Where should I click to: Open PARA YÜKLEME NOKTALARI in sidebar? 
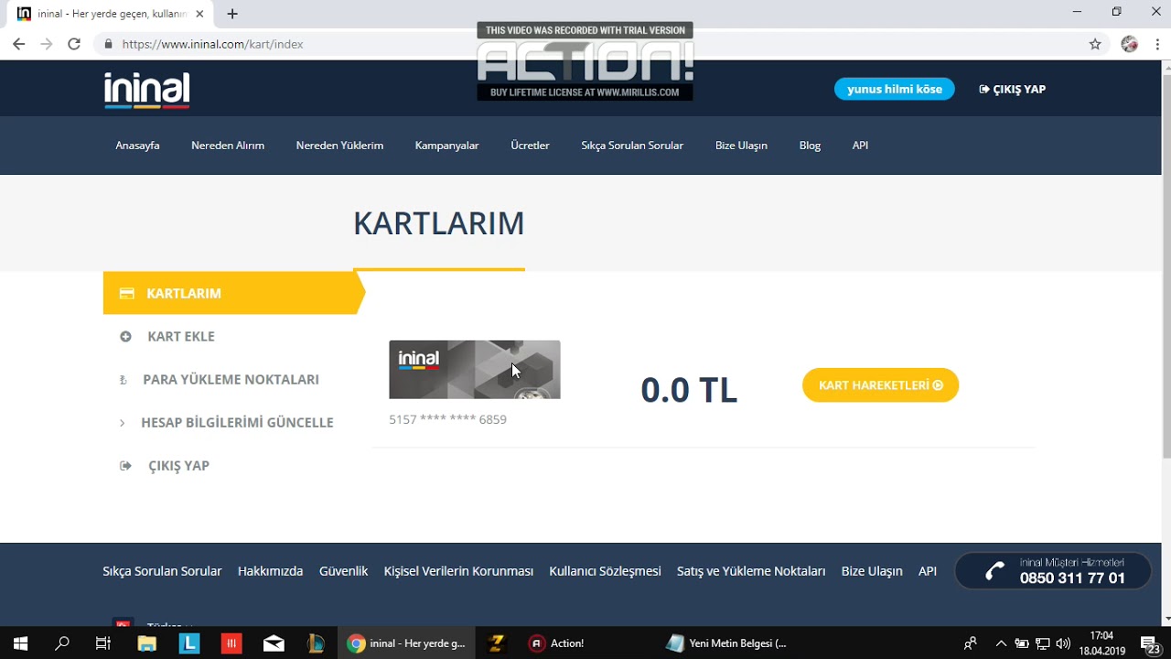tap(231, 379)
